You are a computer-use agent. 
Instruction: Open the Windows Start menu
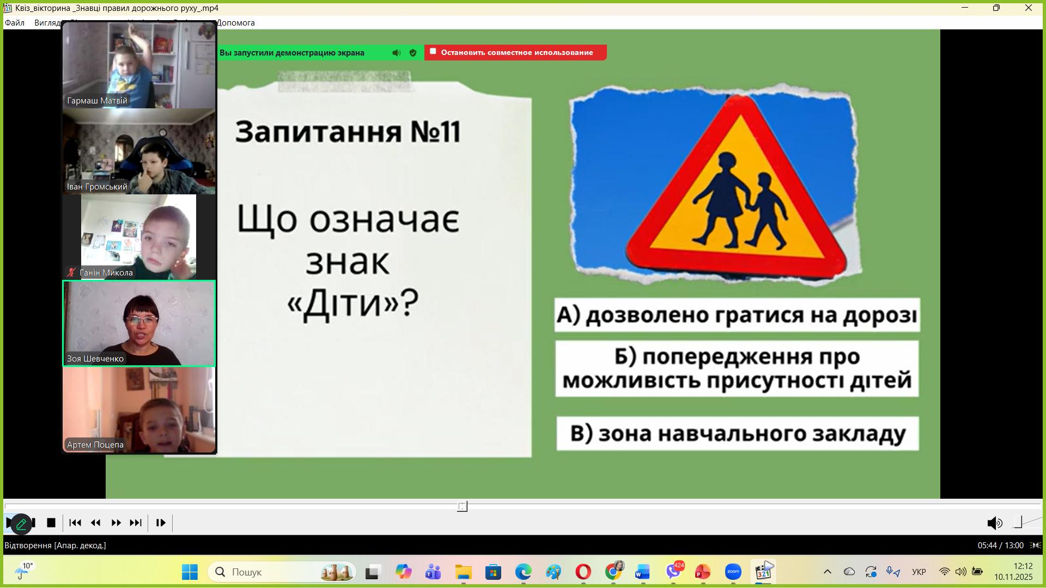(x=190, y=572)
